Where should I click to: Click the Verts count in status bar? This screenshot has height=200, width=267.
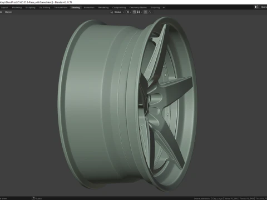tap(231, 198)
